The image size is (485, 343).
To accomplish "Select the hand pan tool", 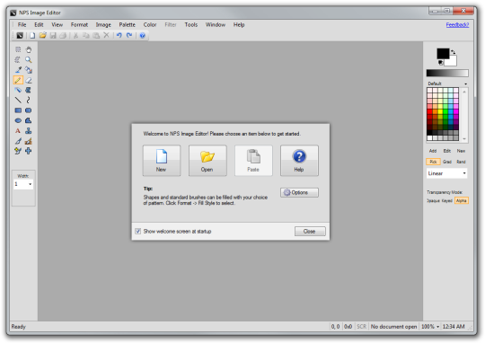I will click(29, 49).
